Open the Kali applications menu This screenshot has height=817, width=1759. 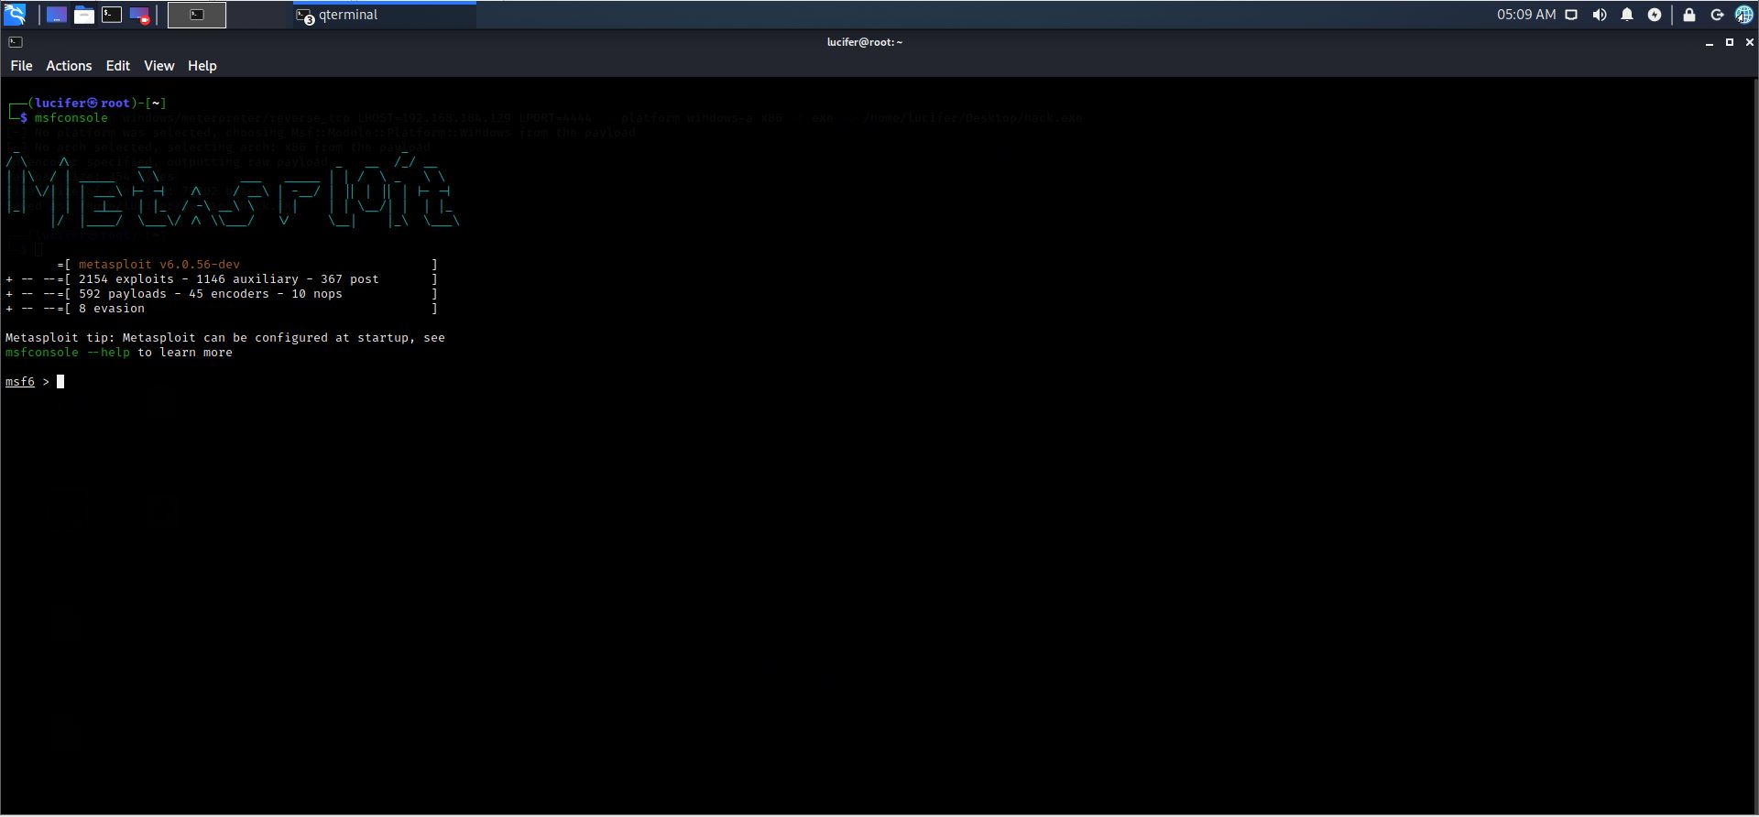tap(16, 15)
